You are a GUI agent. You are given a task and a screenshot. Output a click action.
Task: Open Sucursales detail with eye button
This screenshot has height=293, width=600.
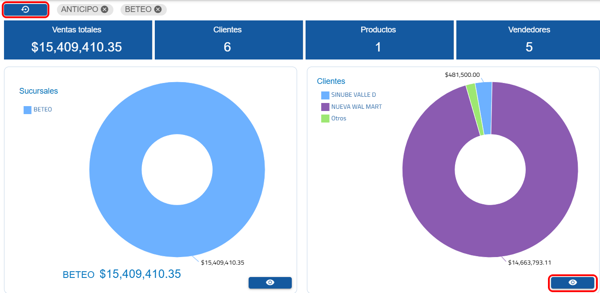(270, 283)
